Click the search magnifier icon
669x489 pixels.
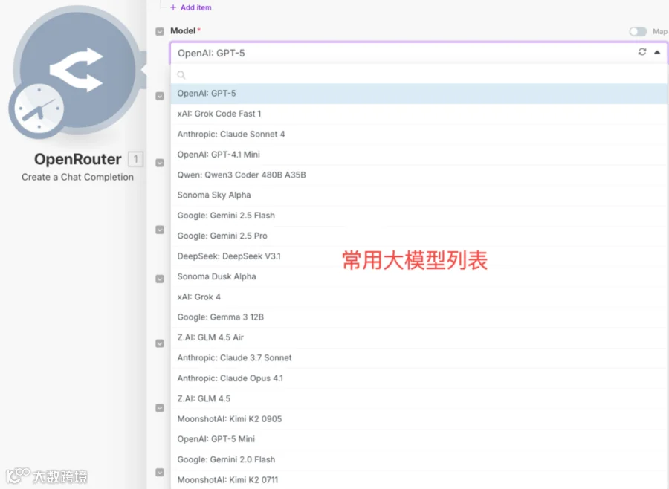[181, 74]
